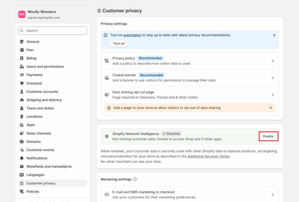Click the Shipping and delivery truck icon
This screenshot has width=299, height=202.
(x=22, y=100)
